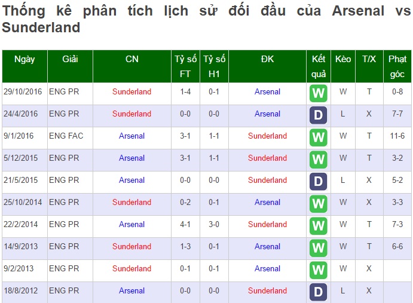Select the W result icon for 9/1/2016
This screenshot has height=303, width=413.
click(318, 137)
